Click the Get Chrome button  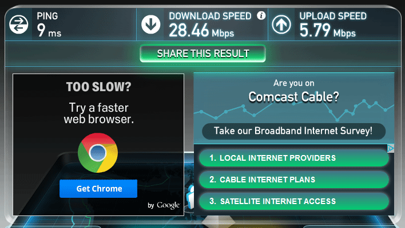[x=98, y=189]
